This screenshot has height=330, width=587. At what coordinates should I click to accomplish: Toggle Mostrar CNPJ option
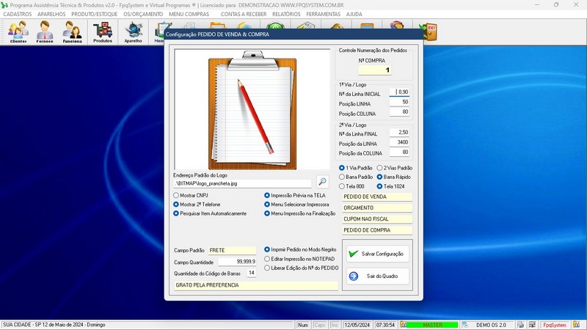coord(191,195)
